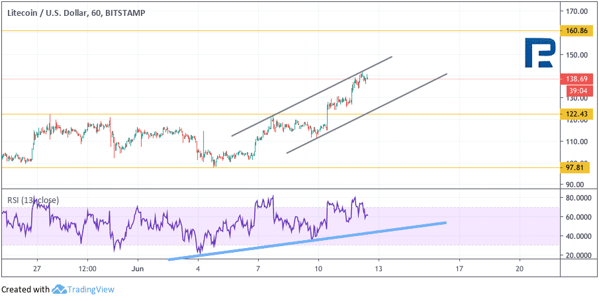Select the 97.81 price level label
The image size is (599, 301).
574,167
